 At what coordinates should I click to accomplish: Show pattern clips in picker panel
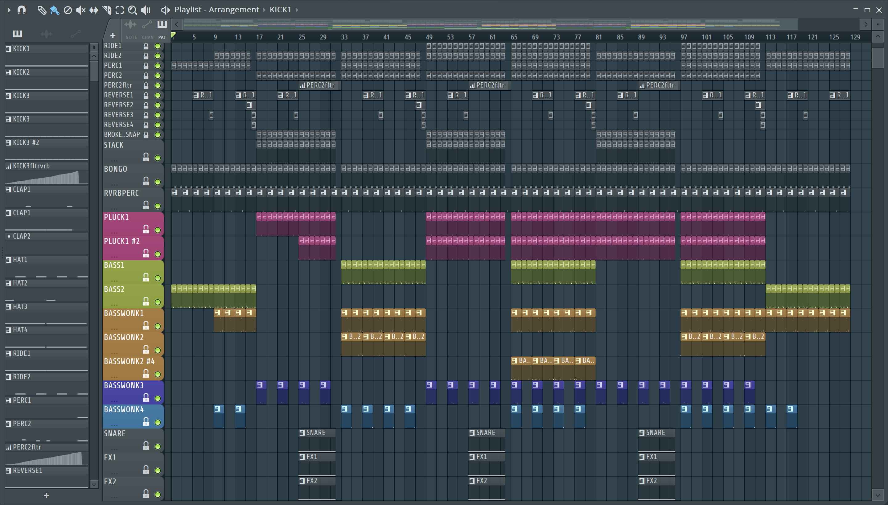click(x=17, y=34)
